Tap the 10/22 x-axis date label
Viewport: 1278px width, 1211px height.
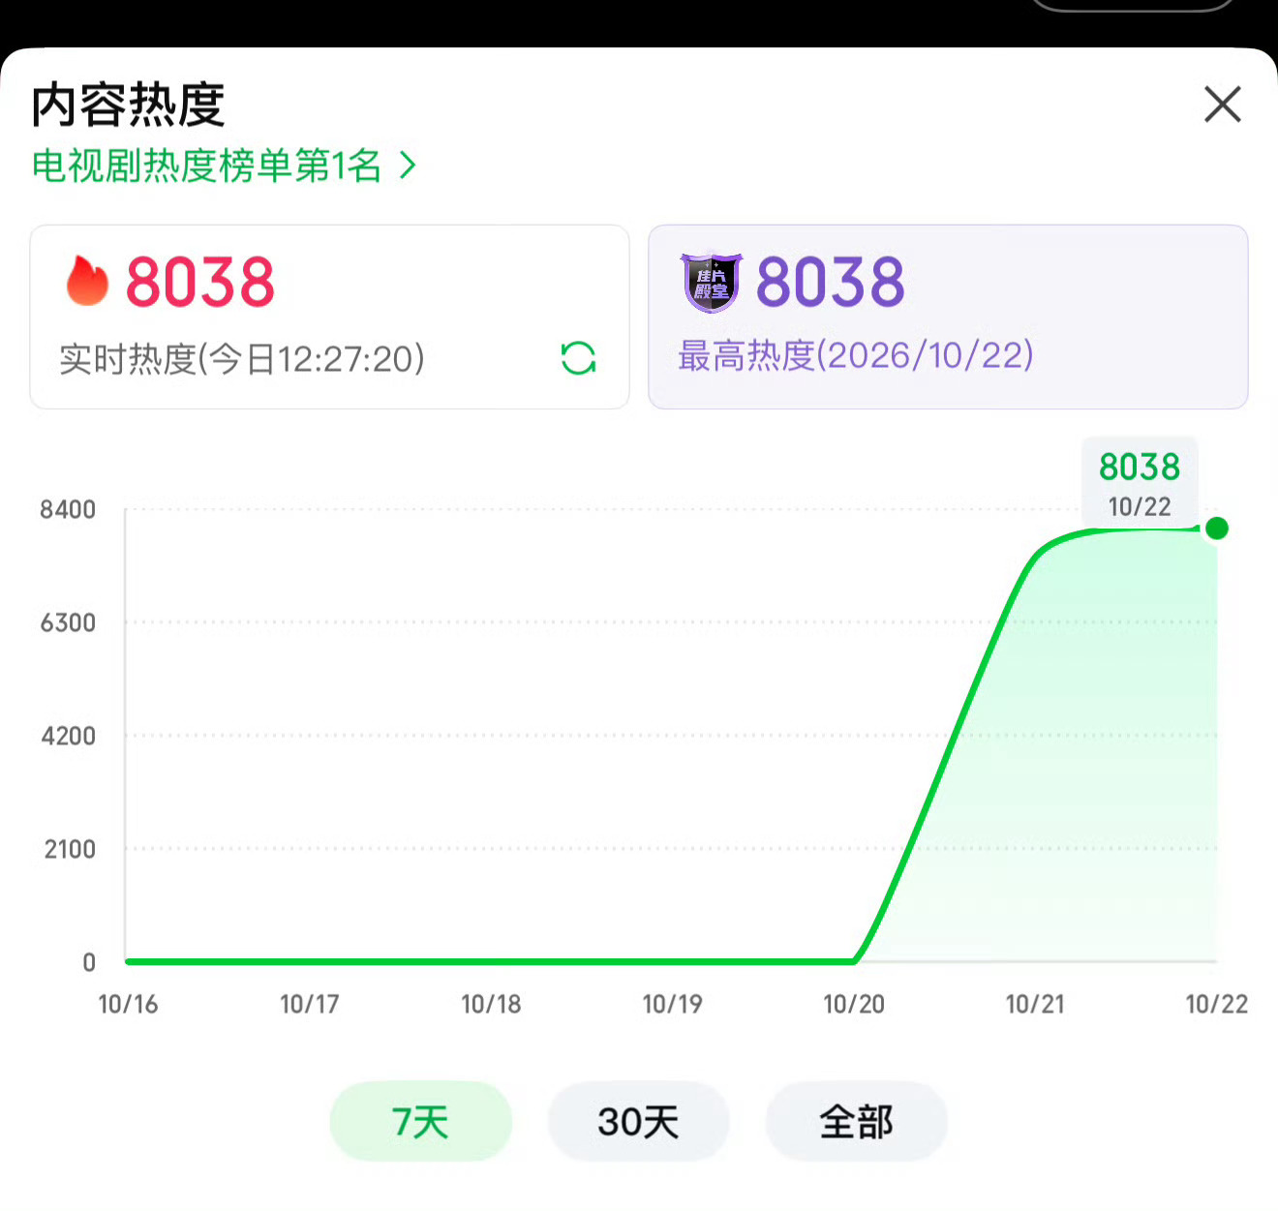tap(1217, 1004)
